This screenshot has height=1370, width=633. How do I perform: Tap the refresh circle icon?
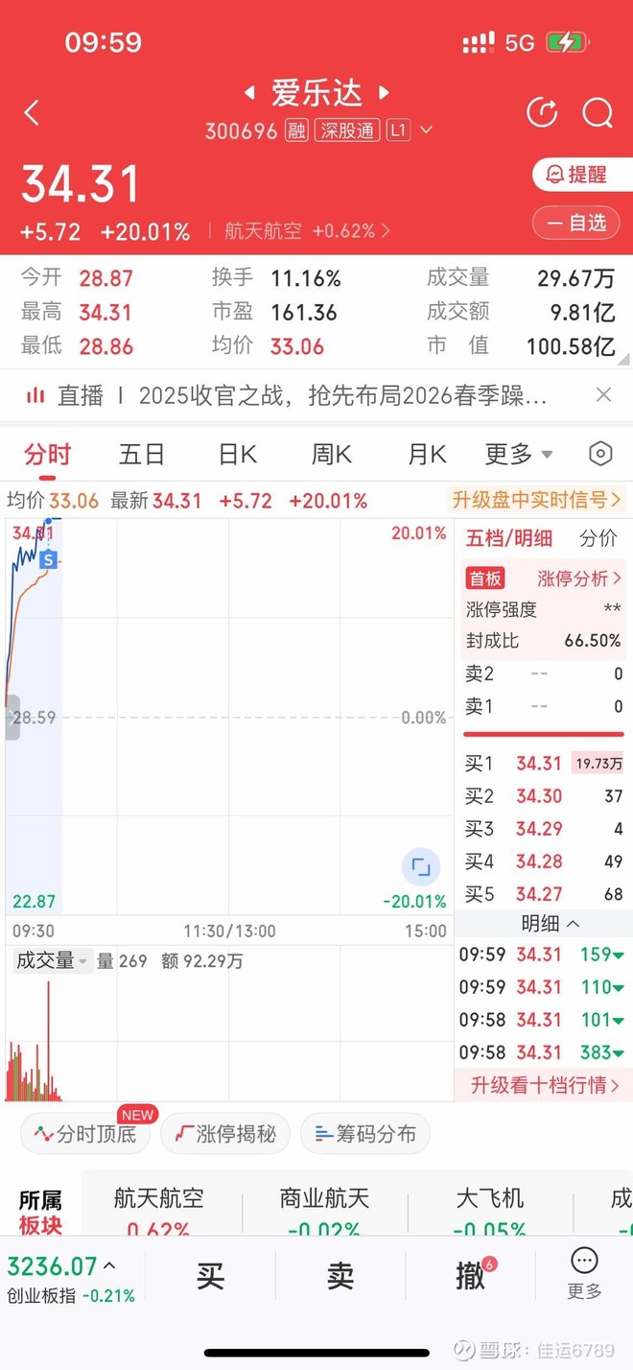pos(543,113)
